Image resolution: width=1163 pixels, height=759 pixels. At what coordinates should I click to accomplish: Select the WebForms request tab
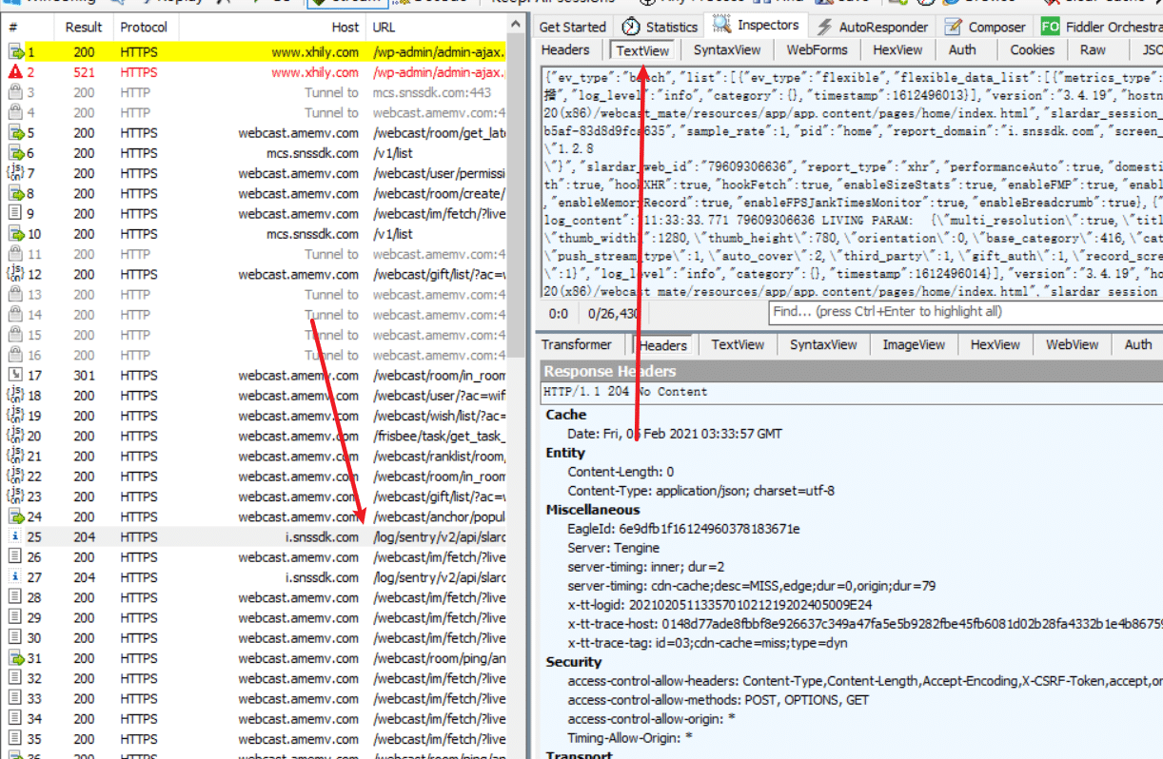pyautogui.click(x=816, y=50)
